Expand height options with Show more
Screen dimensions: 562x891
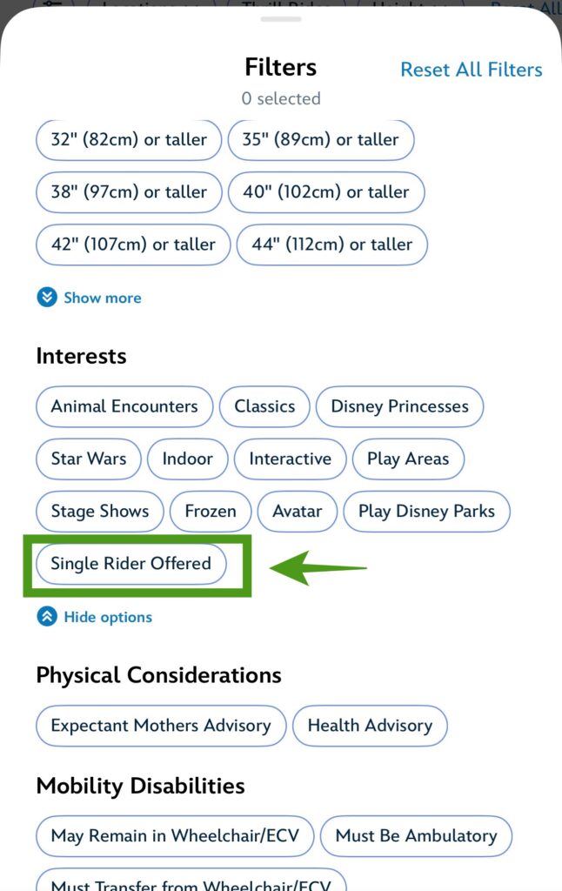(102, 298)
